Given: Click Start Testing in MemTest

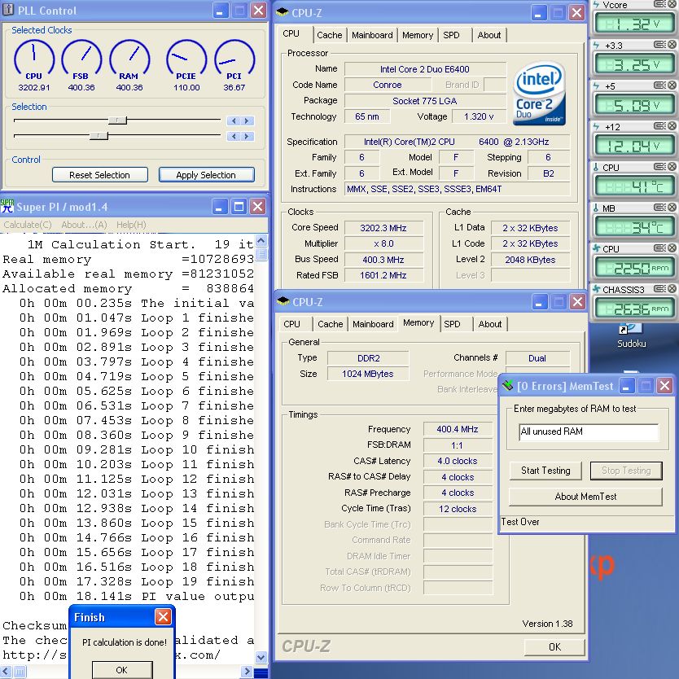Looking at the screenshot, I should point(545,471).
